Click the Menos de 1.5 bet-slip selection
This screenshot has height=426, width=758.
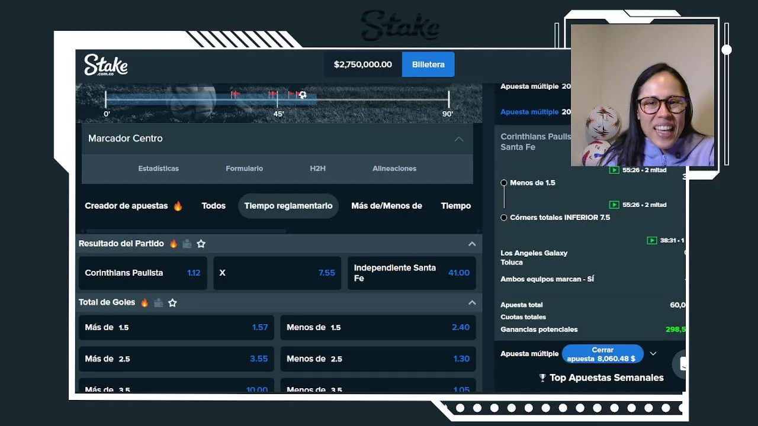point(532,183)
